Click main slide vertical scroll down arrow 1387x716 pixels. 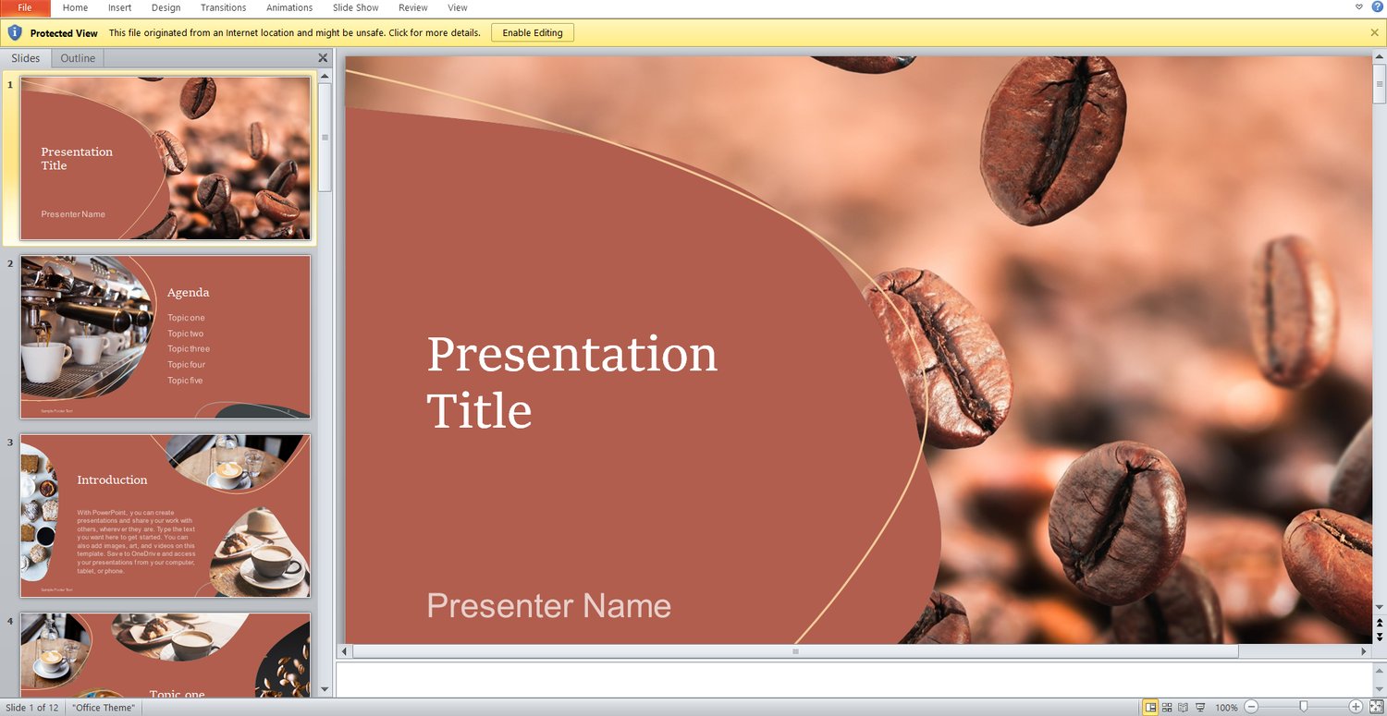coord(1379,607)
